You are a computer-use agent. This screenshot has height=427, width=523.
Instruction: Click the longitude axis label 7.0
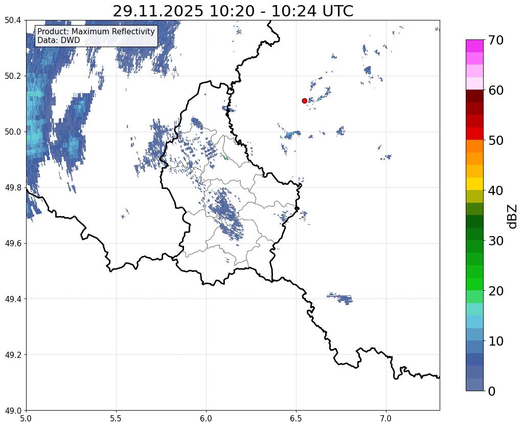(386, 419)
